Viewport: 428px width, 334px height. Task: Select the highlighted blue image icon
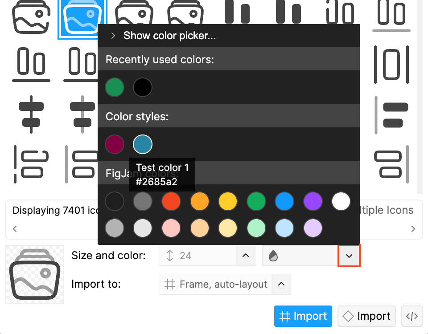point(82,19)
